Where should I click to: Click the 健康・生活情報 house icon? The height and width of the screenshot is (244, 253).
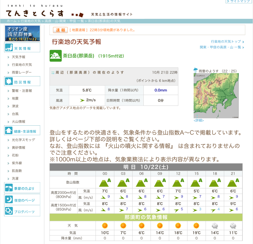tap(9, 130)
